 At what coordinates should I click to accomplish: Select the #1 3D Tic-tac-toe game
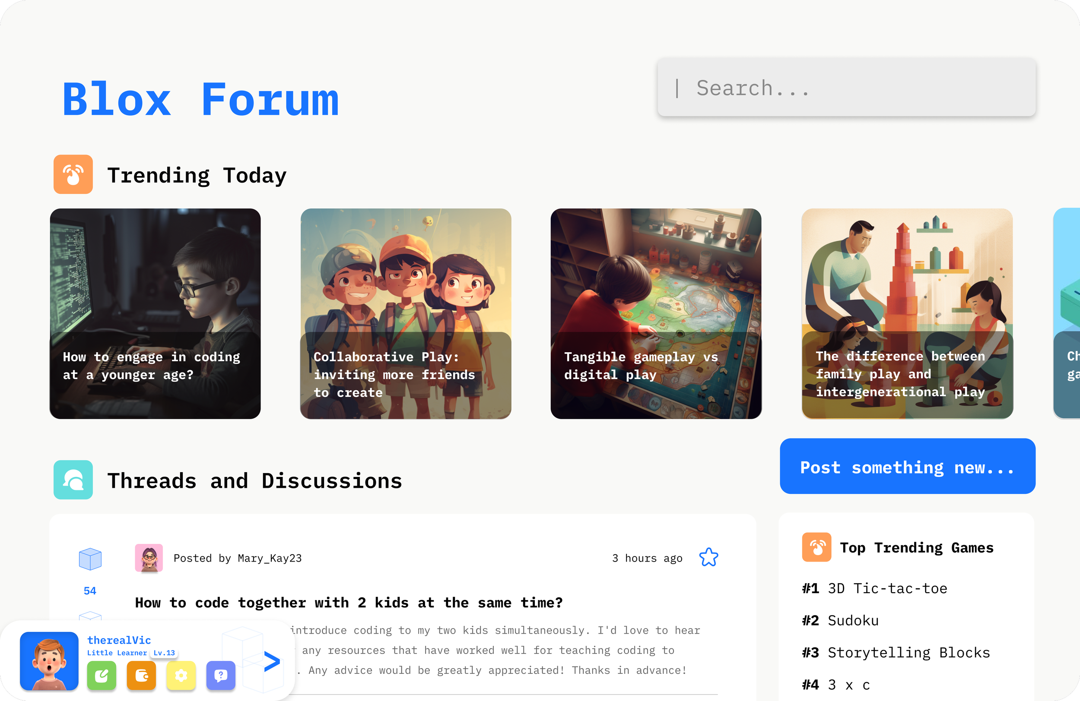coord(874,588)
